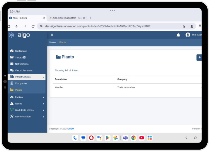This screenshot has height=151, width=209.
Task: Expand the Issues menu
Action: pyautogui.click(x=27, y=104)
